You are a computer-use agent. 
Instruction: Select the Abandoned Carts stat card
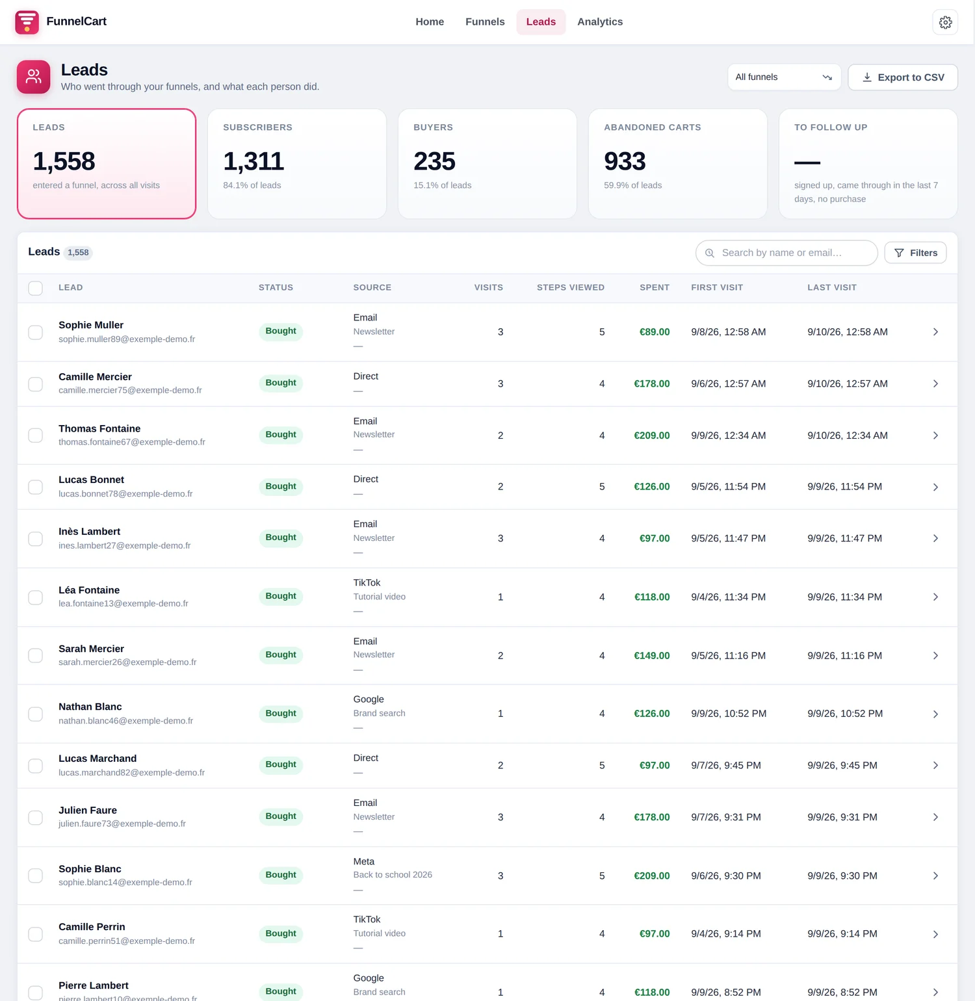click(678, 164)
